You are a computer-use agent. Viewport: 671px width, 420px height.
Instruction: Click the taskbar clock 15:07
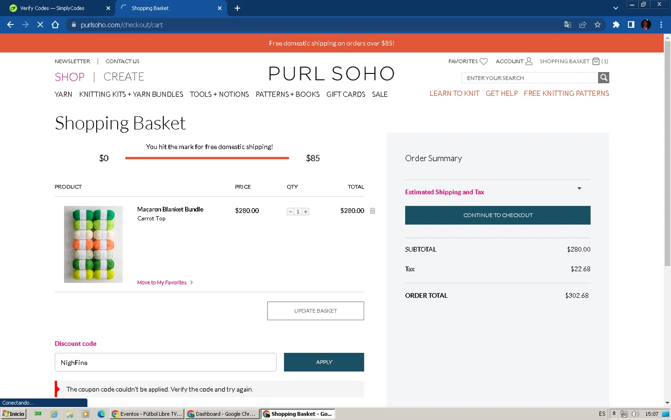[x=652, y=414]
